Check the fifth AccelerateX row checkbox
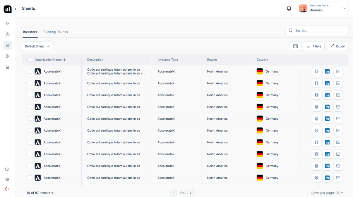This screenshot has width=353, height=197. 30,119
